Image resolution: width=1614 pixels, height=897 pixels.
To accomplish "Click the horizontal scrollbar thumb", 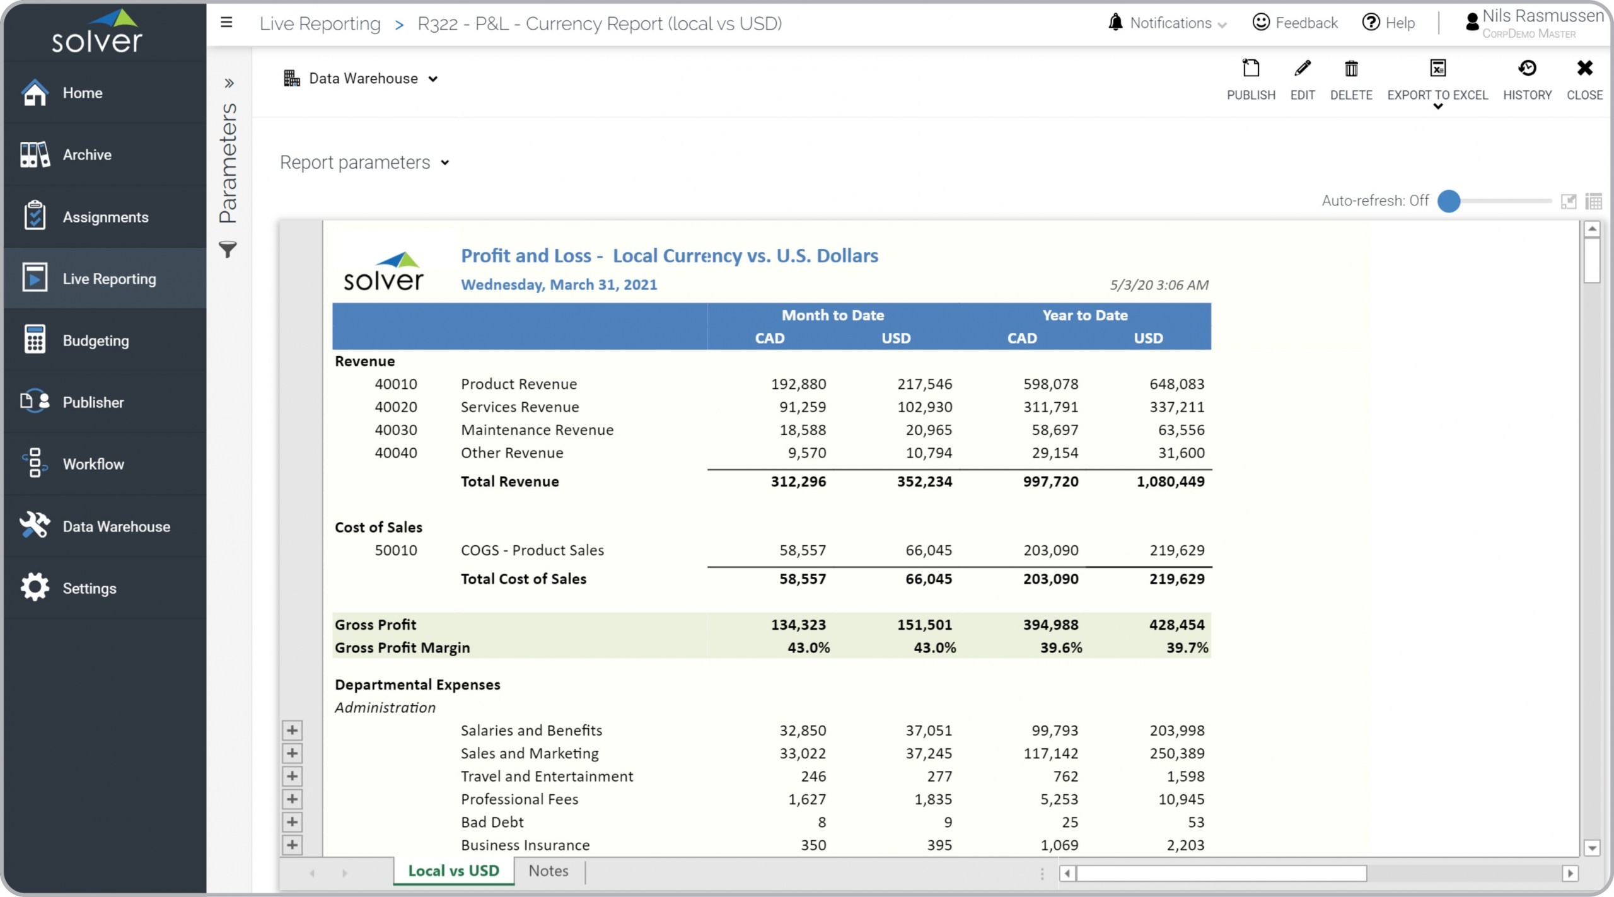I will [x=1221, y=873].
